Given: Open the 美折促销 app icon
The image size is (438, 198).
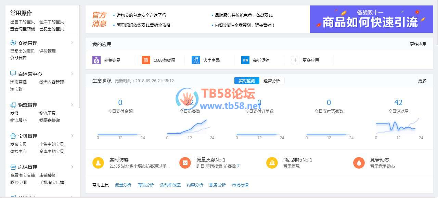Looking at the screenshot, I should 245,60.
